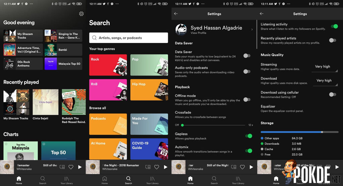Tap heart icon in Data Saver settings player bar
Screen dimensions: 343x186
[x=243, y=167]
